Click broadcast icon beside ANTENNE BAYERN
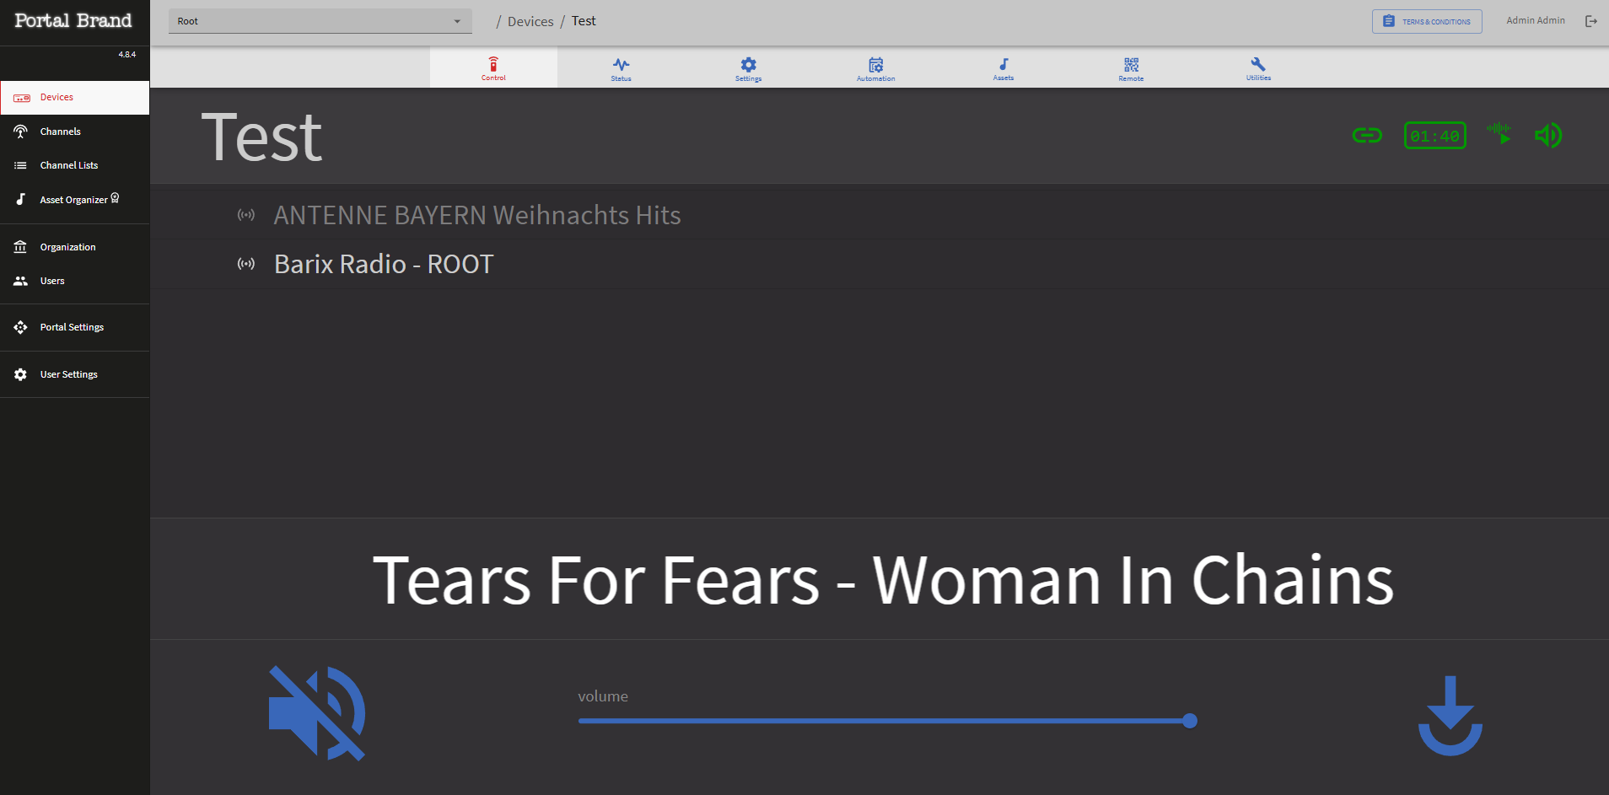 click(x=245, y=215)
